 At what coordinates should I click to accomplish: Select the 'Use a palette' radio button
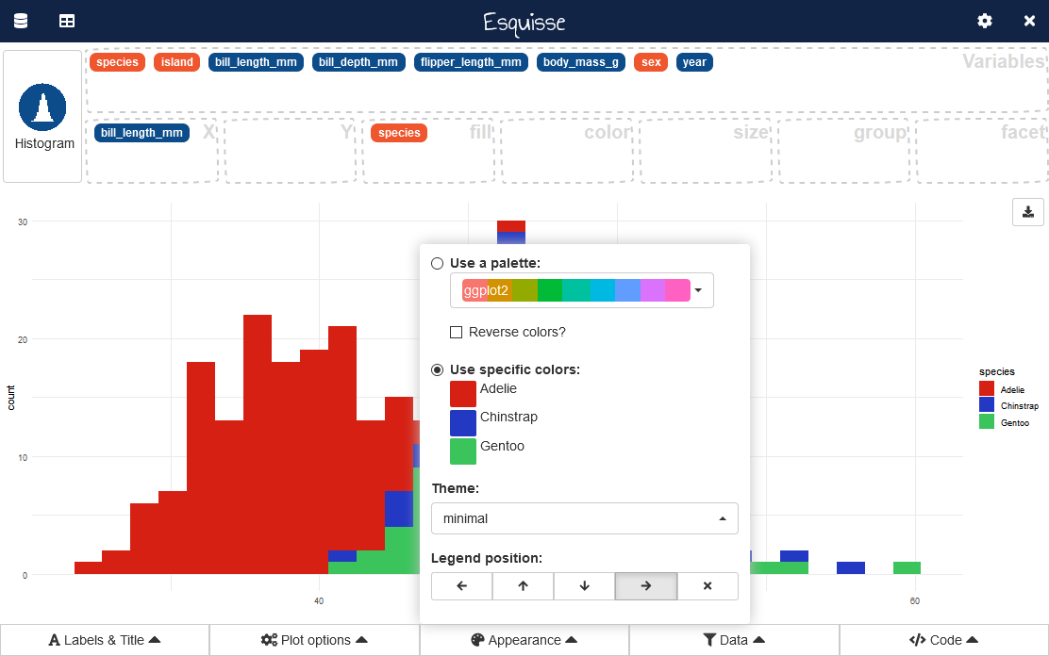pyautogui.click(x=438, y=264)
